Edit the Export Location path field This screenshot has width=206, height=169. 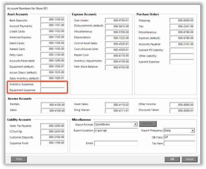pos(116,131)
